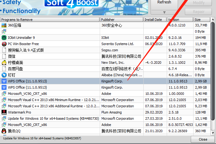
Task: Click size value 395 MB
Action: point(200,50)
